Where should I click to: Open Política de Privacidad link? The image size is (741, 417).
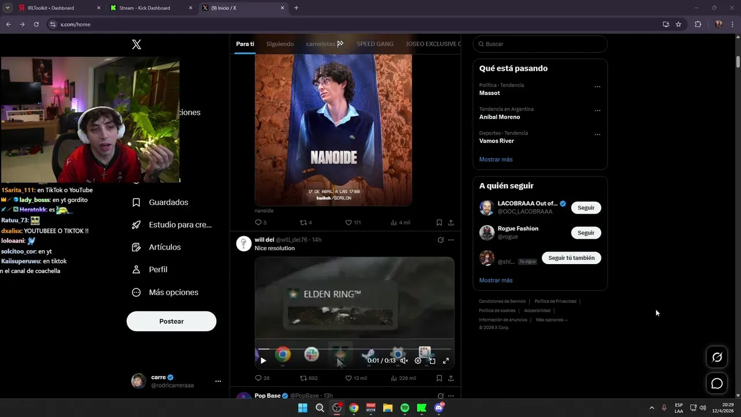tap(555, 301)
